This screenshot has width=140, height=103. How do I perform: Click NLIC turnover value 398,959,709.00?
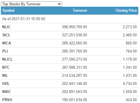pos(74,27)
